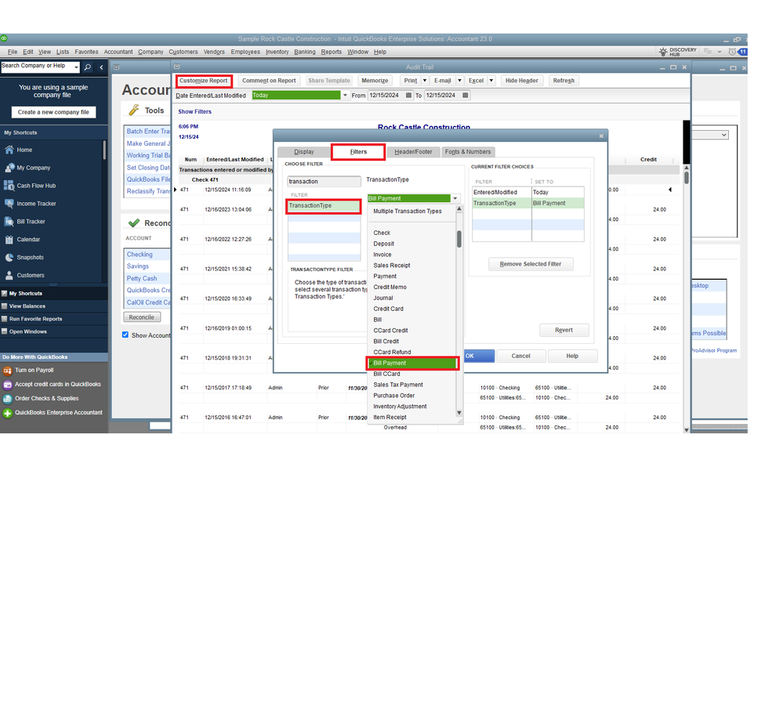Open the Banking menu
This screenshot has height=713, width=783.
tap(305, 52)
